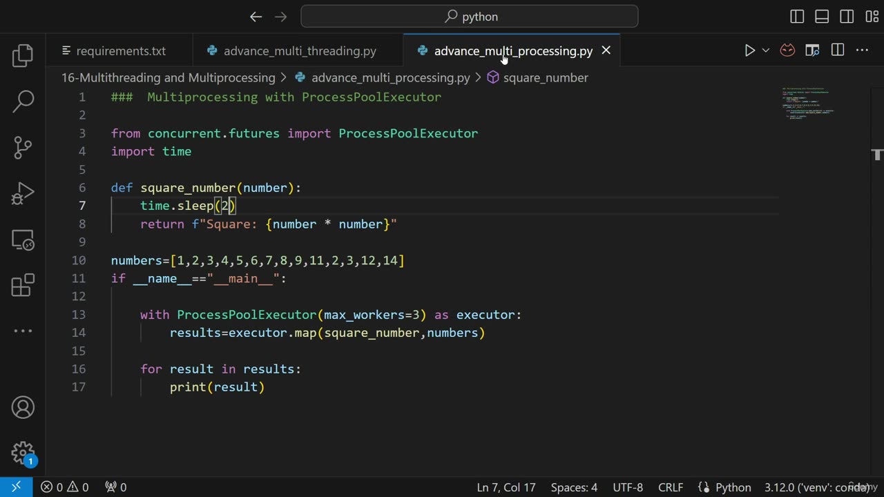The height and width of the screenshot is (497, 884).
Task: Click on the ProcessPoolExecutor import on line 3
Action: [x=408, y=133]
